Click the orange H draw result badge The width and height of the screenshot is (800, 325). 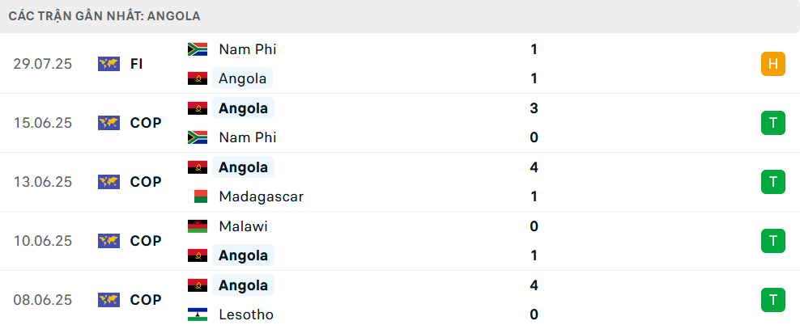click(x=773, y=64)
